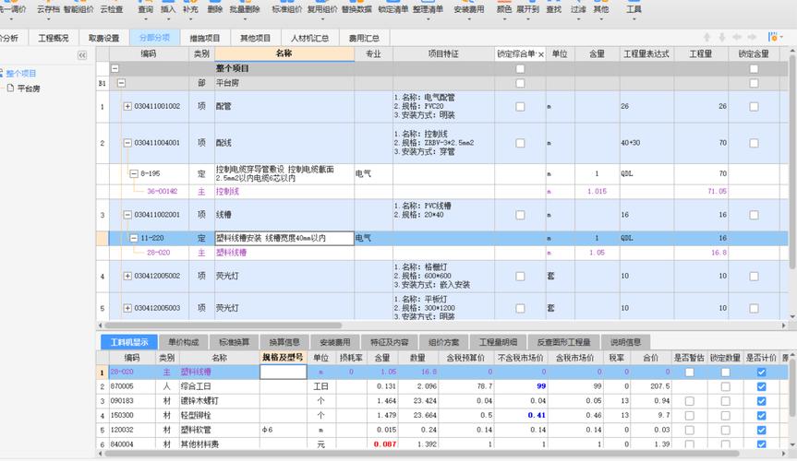The width and height of the screenshot is (797, 461).
Task: Collapse item 030411004001 配线 tree node
Action: tap(127, 143)
